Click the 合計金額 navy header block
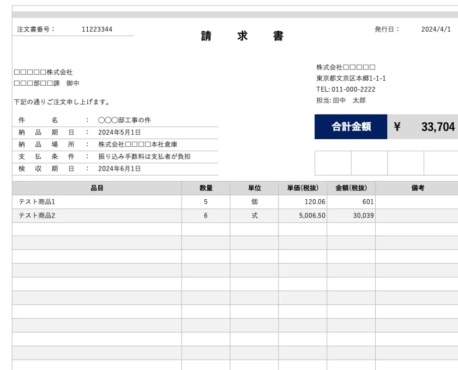The width and height of the screenshot is (458, 370). pos(351,127)
